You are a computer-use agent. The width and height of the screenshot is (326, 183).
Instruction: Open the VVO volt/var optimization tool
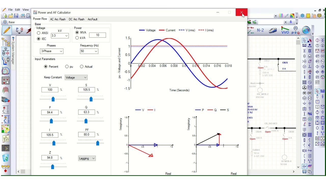point(285,30)
